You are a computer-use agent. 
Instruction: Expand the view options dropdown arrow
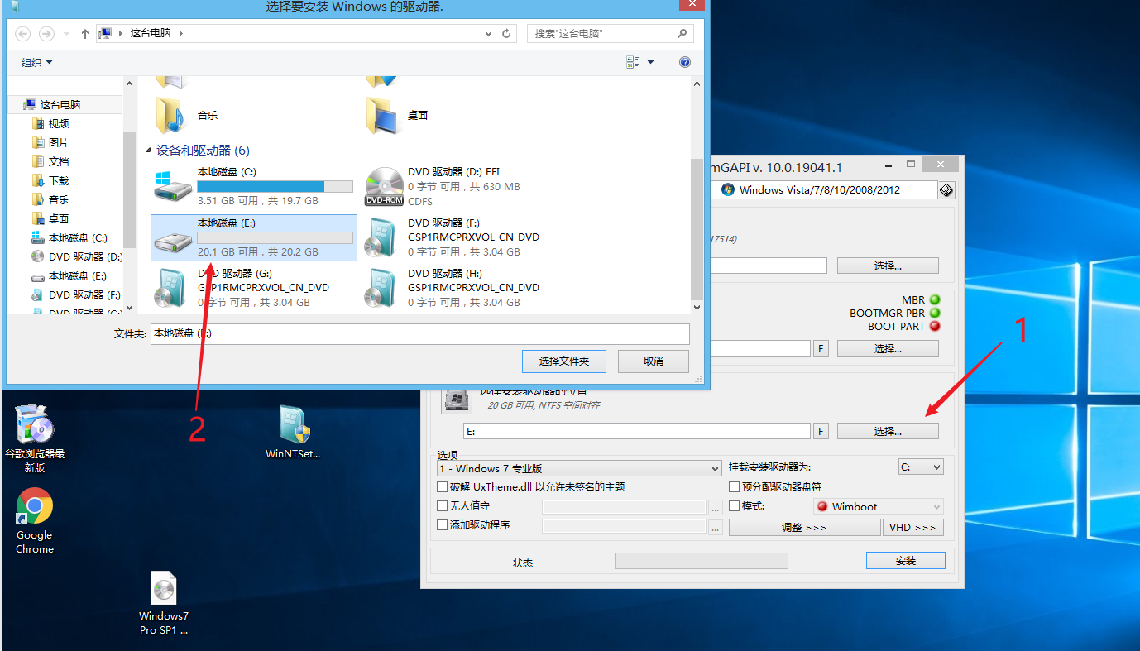(x=650, y=62)
